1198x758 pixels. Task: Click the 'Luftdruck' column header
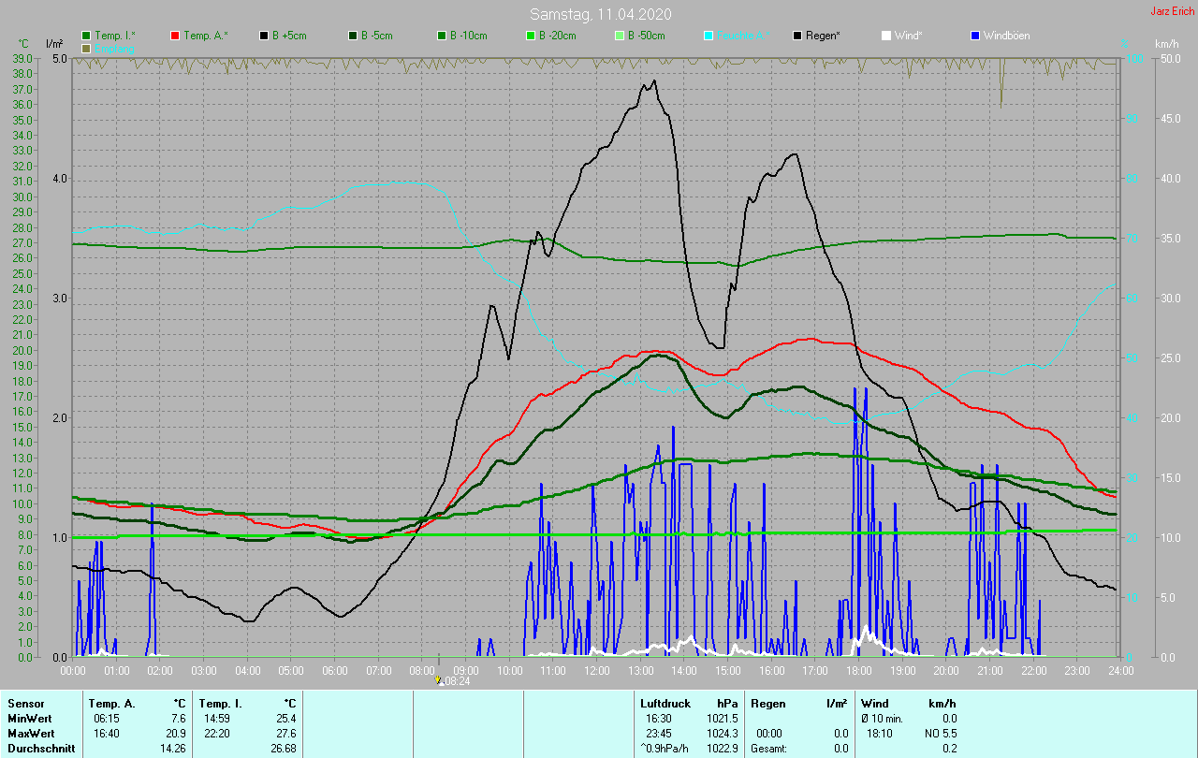tap(664, 704)
